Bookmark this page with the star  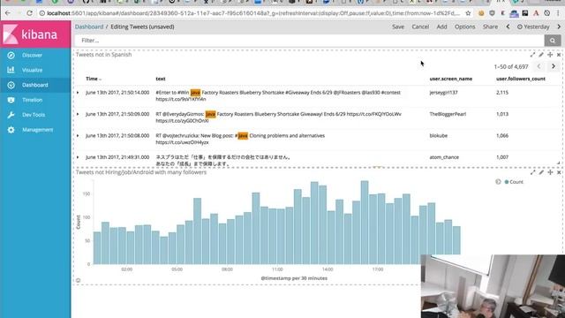(468, 13)
